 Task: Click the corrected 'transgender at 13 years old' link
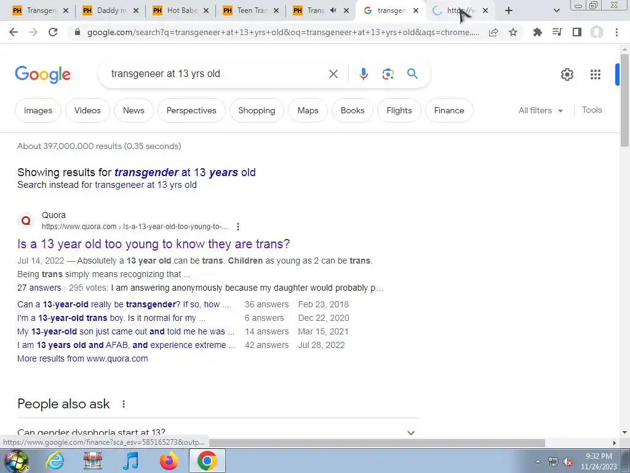click(x=185, y=172)
